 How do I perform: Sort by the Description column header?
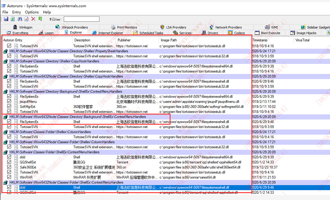tap(94, 40)
